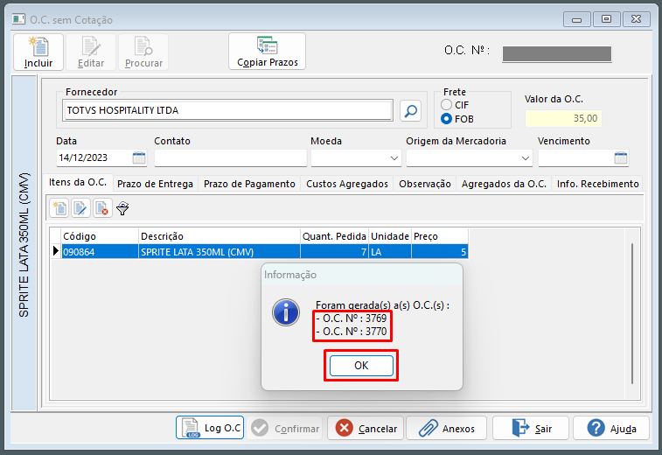Click the Editar toolbar button

point(91,52)
